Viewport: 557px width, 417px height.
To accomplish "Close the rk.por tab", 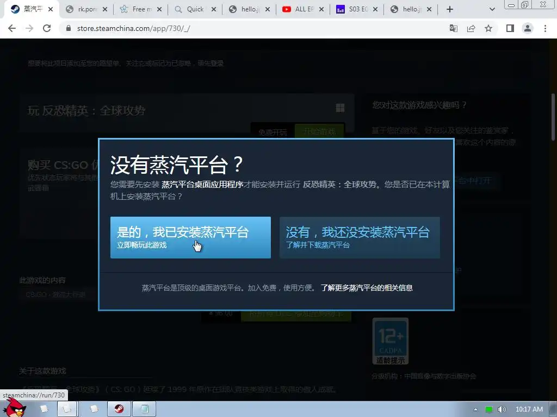I will (105, 9).
